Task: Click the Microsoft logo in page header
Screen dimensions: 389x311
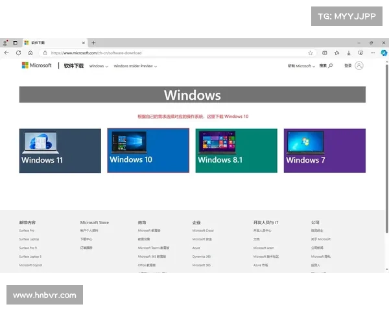Action: (x=37, y=65)
